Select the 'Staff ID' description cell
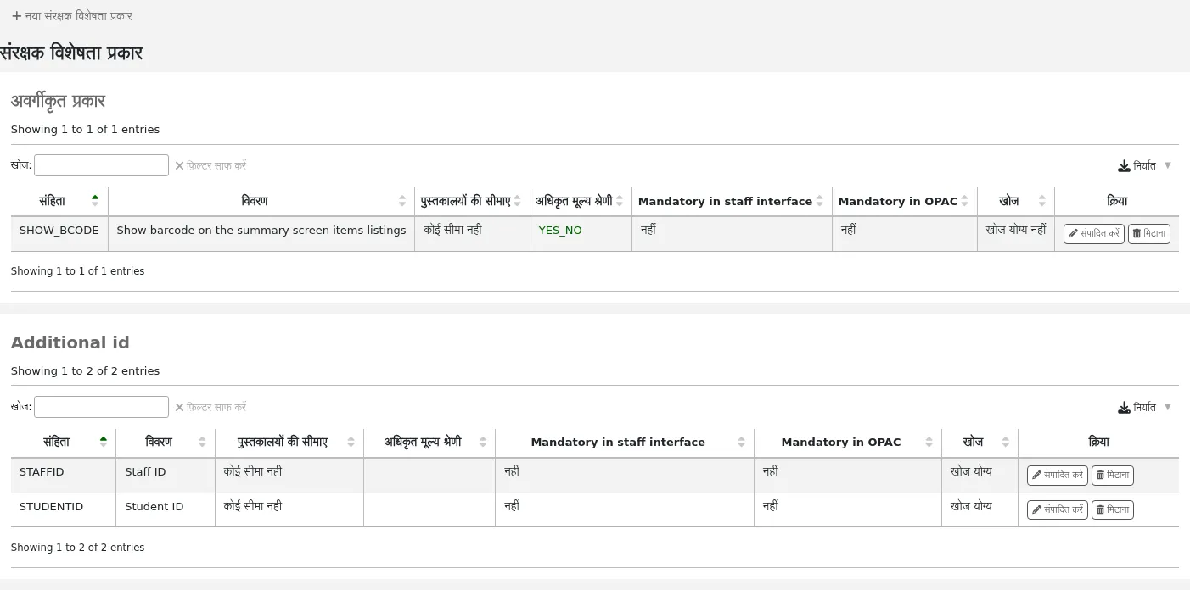The image size is (1190, 590). tap(166, 476)
